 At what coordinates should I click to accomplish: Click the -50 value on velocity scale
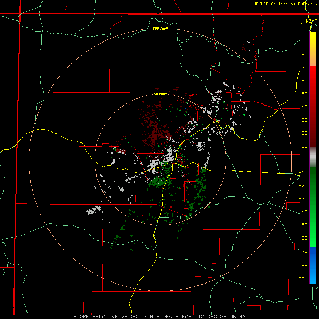303,225
